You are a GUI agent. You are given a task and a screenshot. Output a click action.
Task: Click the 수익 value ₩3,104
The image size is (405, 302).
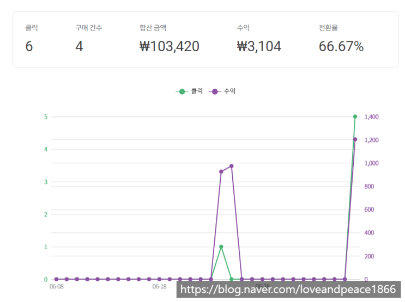(x=259, y=46)
